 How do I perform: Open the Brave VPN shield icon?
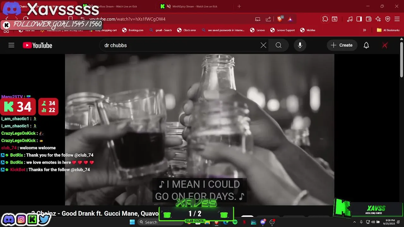388,19
